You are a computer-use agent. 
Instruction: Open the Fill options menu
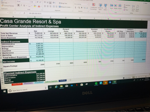pyautogui.click(x=126, y=7)
